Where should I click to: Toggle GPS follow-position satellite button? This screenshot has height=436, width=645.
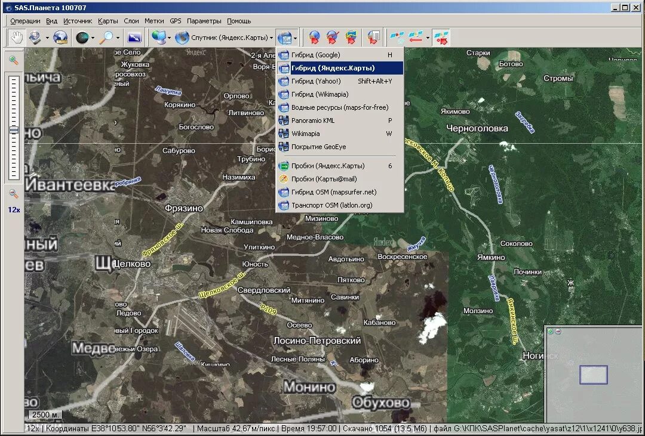coord(442,38)
